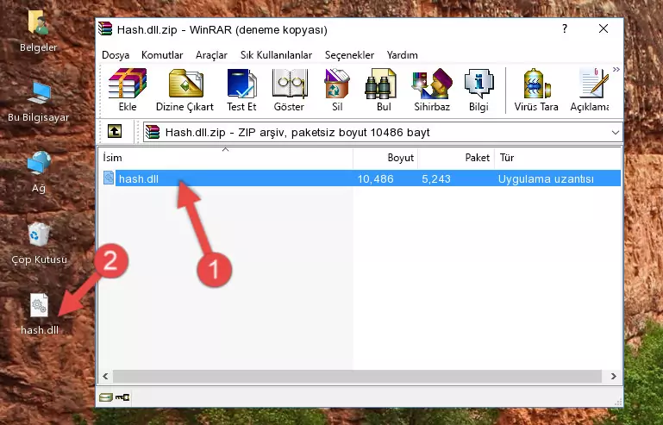Open the Göster viewer icon

click(x=289, y=90)
